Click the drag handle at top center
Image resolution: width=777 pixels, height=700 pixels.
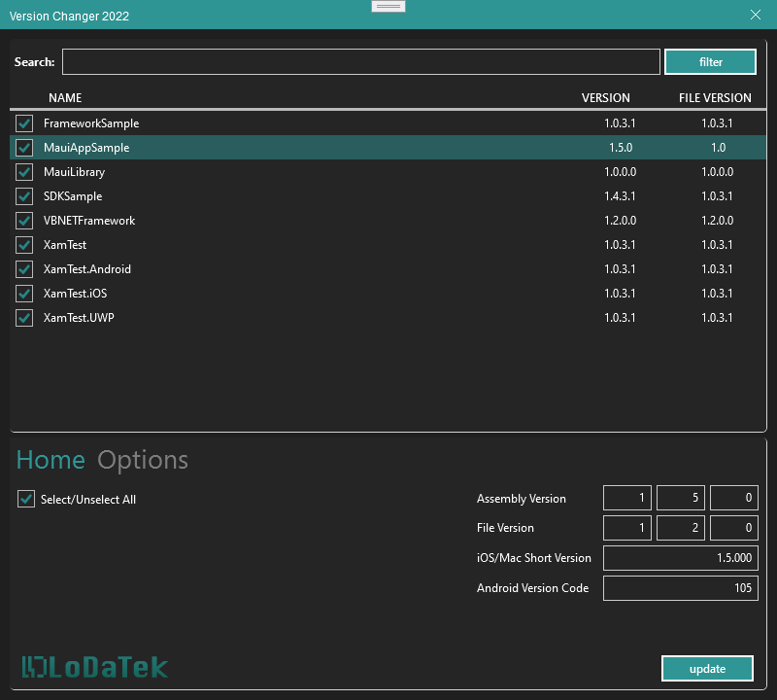(388, 7)
